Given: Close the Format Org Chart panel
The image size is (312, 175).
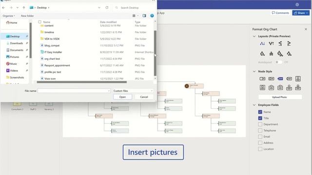Looking at the screenshot, I should pos(306,29).
